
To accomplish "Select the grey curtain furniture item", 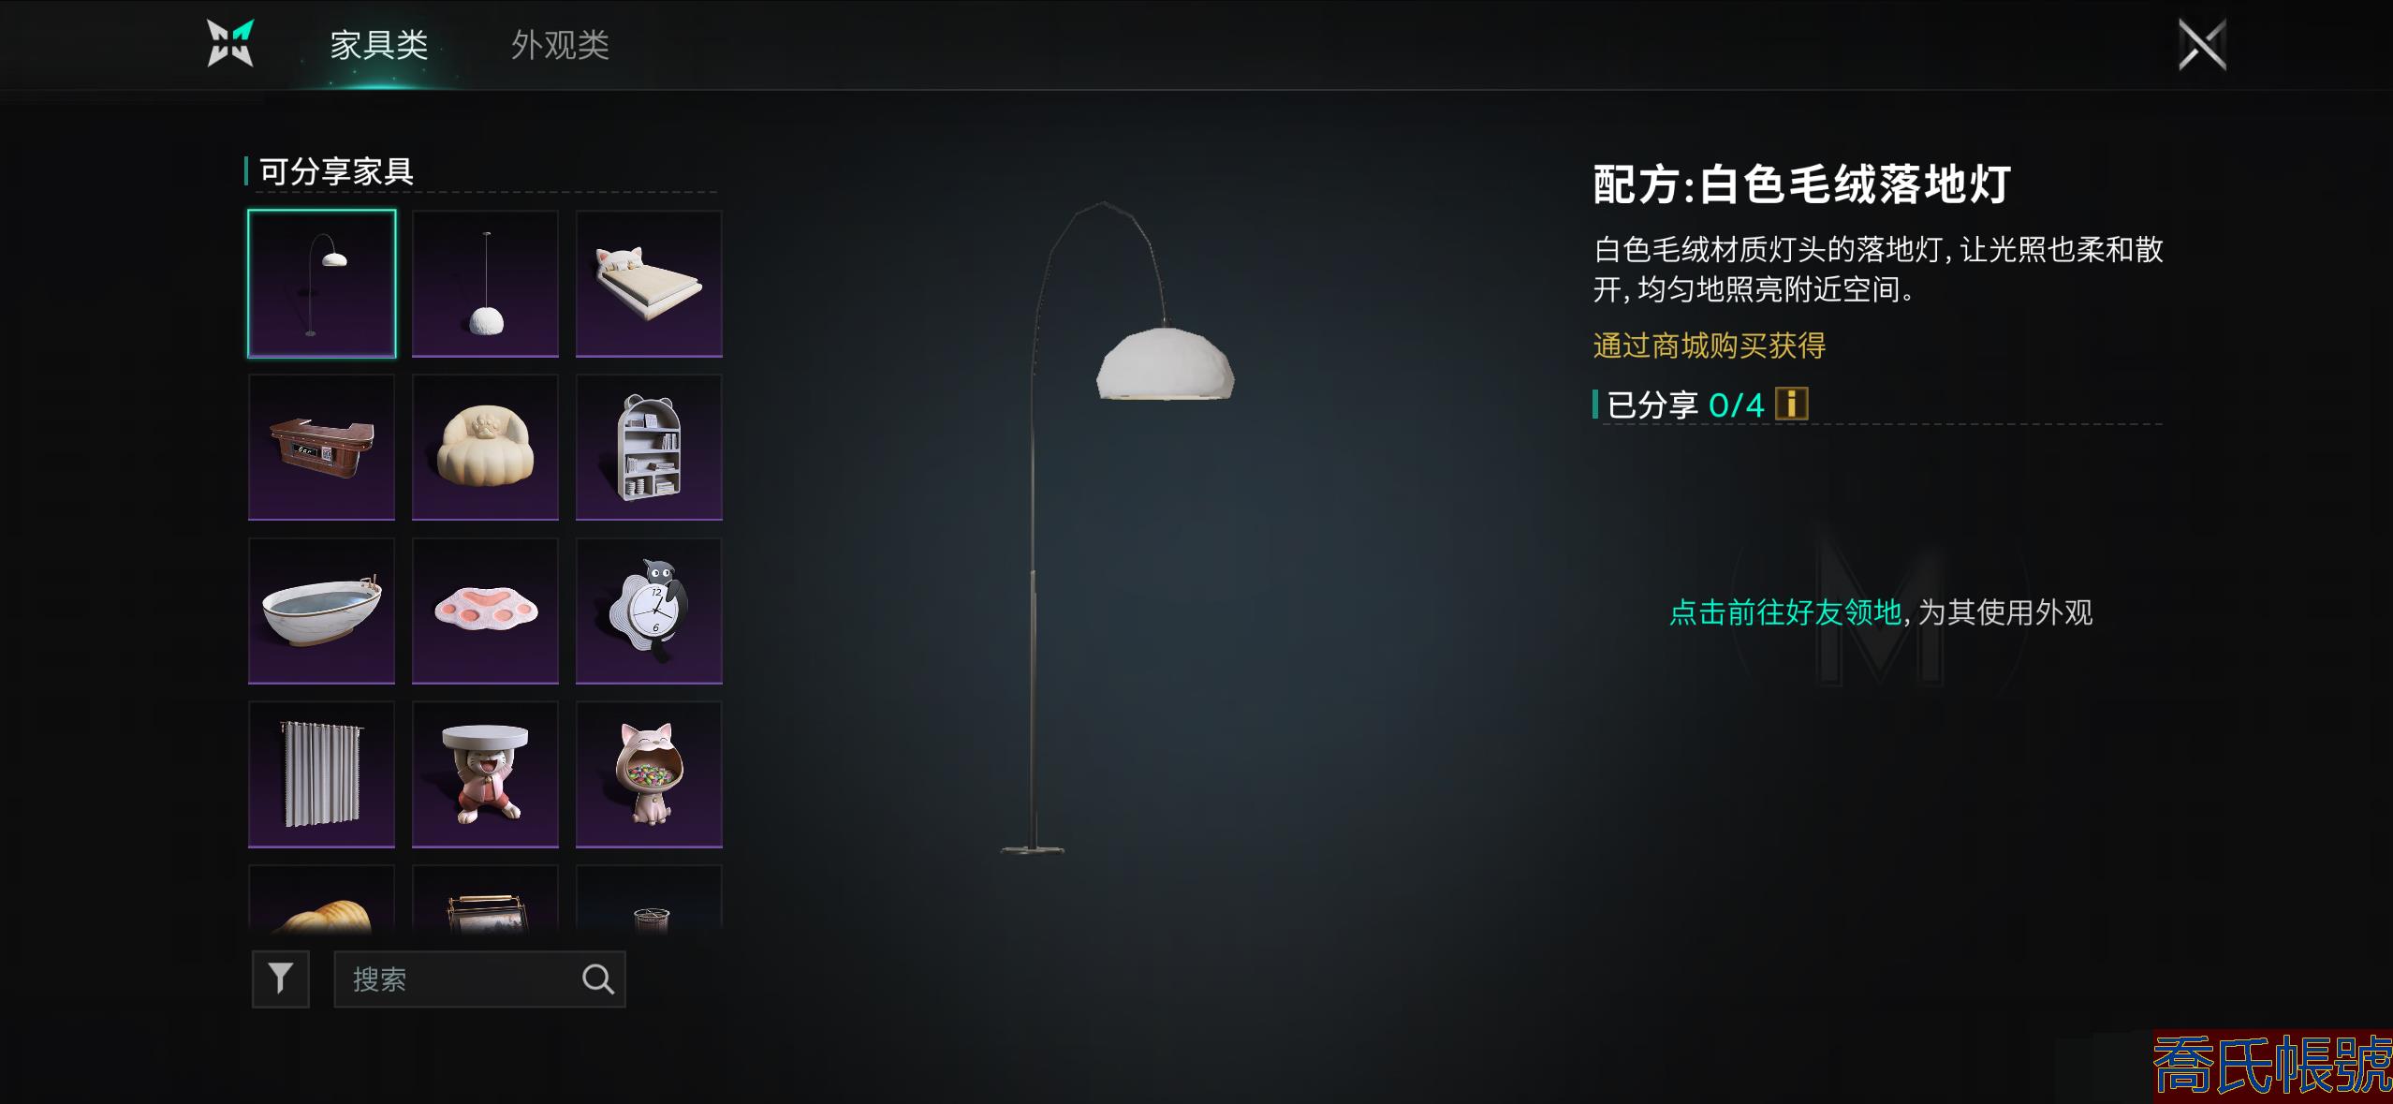I will click(322, 774).
